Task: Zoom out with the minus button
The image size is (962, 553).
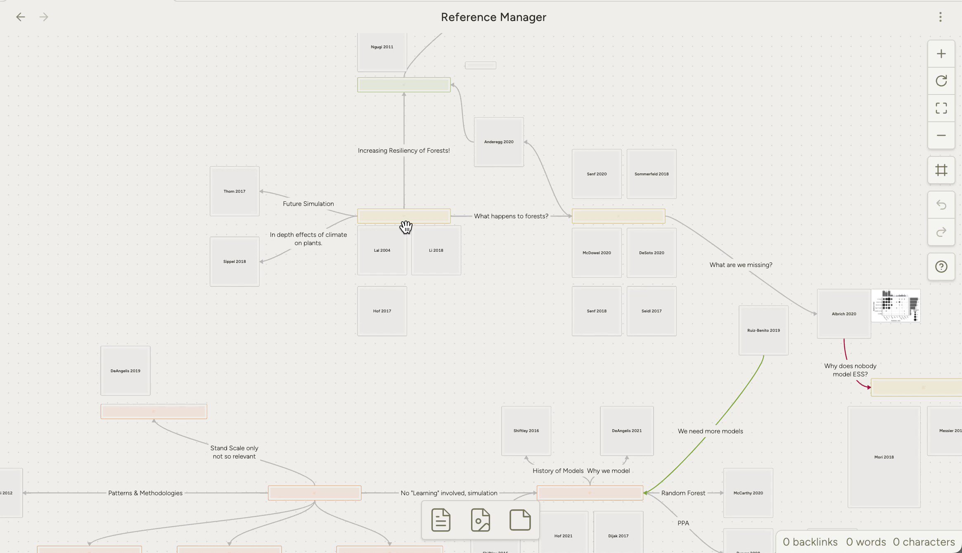Action: [941, 135]
